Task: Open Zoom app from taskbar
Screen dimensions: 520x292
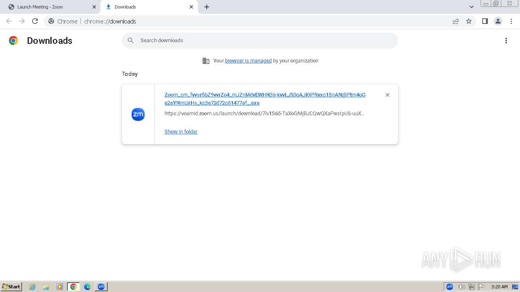Action: tap(101, 287)
